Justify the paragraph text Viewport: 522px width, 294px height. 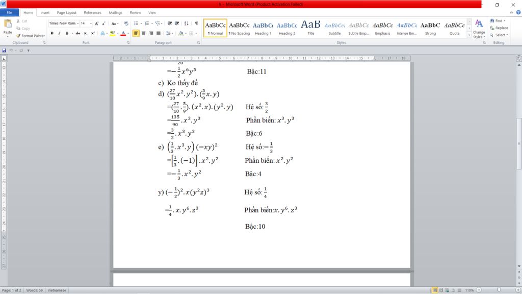159,33
